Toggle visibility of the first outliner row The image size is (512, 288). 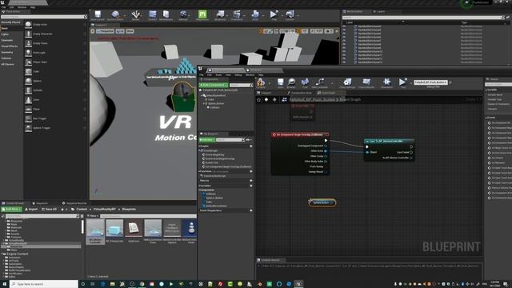coord(344,26)
